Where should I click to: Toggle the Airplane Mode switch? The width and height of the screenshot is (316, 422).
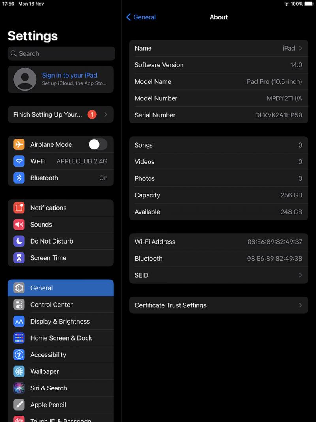[98, 144]
